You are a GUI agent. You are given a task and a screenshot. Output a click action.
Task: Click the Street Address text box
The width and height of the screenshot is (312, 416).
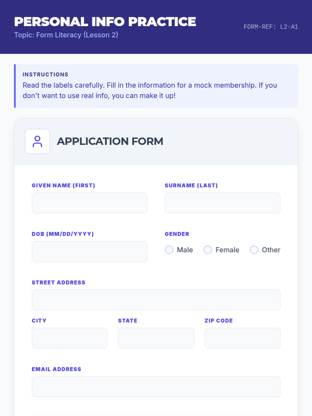pos(156,300)
